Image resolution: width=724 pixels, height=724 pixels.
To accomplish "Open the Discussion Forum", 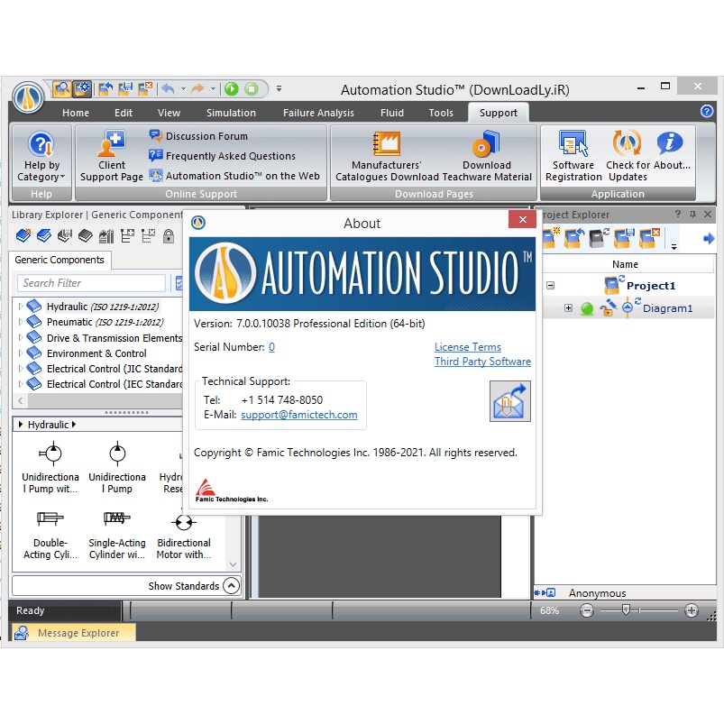I will pos(198,136).
